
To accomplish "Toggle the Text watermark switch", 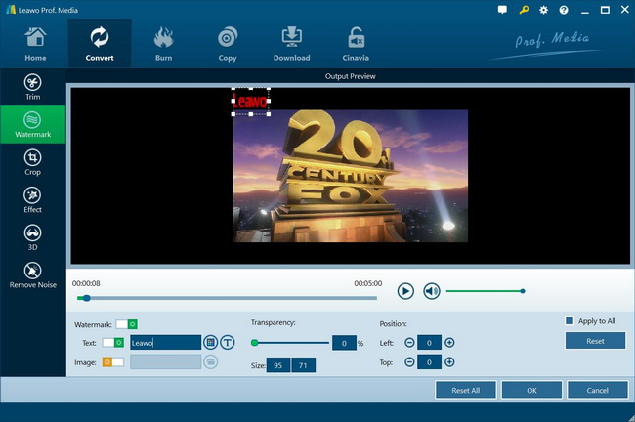I will point(113,342).
